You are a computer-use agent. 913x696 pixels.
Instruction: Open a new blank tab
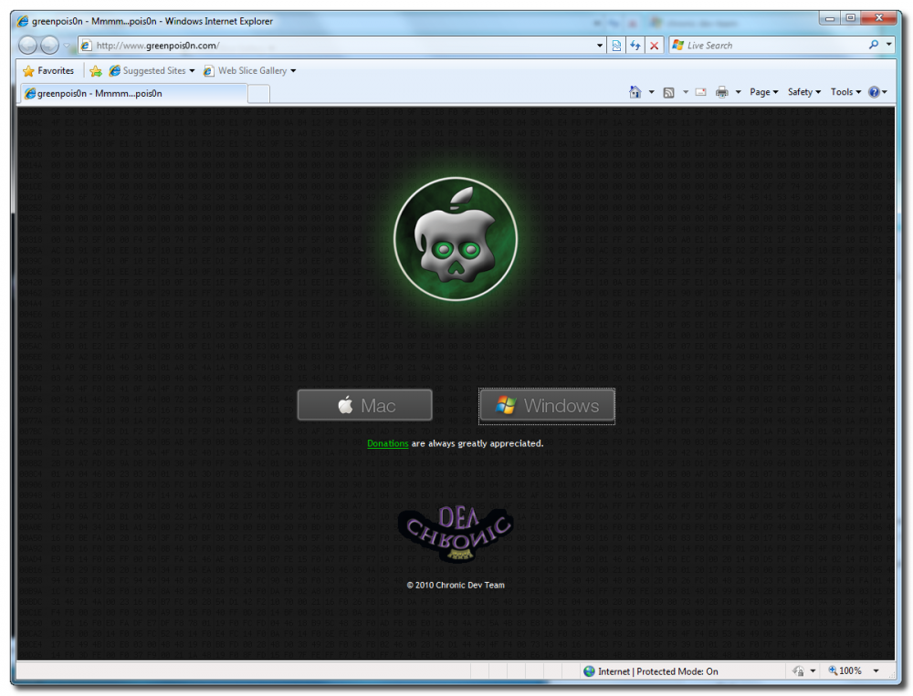pyautogui.click(x=258, y=94)
